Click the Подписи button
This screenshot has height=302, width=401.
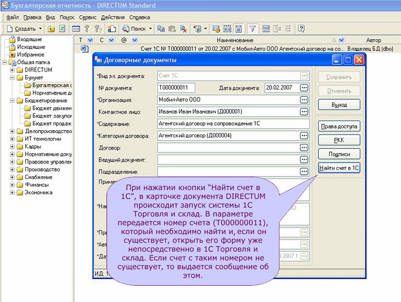click(x=339, y=154)
